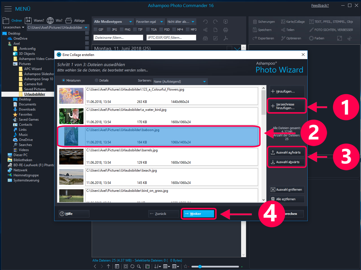Click the printer icon
361x270 pixels.
coord(226,30)
